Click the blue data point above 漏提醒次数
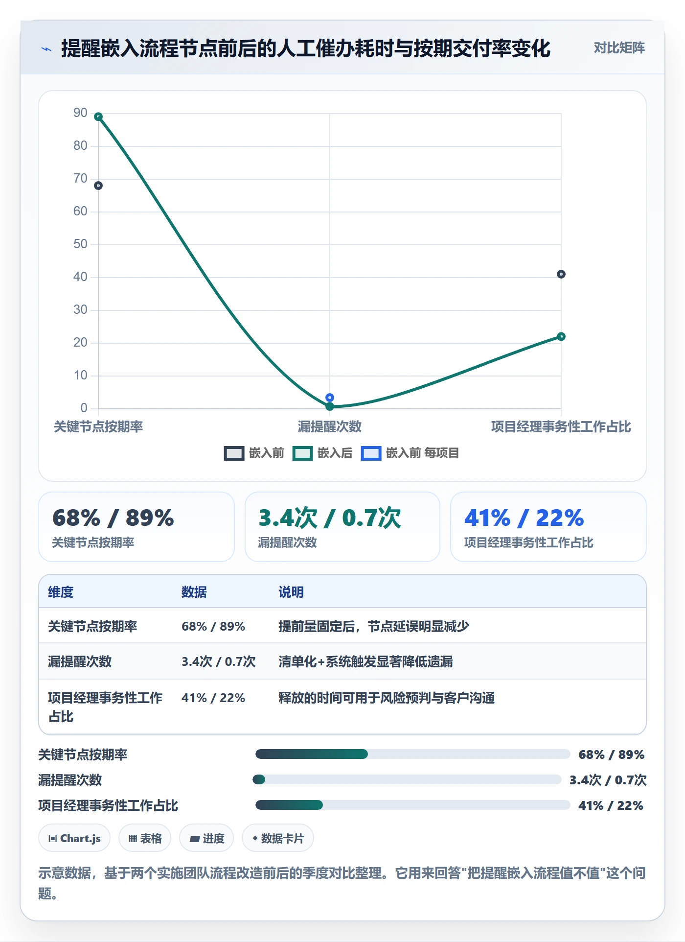 (330, 398)
